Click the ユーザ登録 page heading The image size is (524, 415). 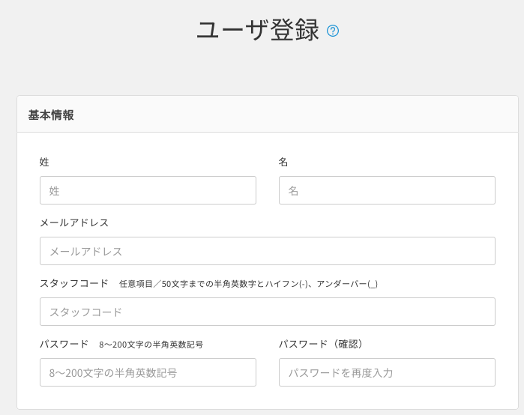click(257, 30)
